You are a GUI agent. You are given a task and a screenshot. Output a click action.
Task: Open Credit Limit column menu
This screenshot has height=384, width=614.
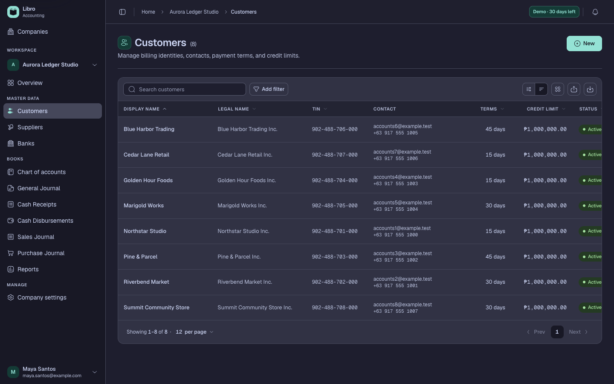click(564, 109)
